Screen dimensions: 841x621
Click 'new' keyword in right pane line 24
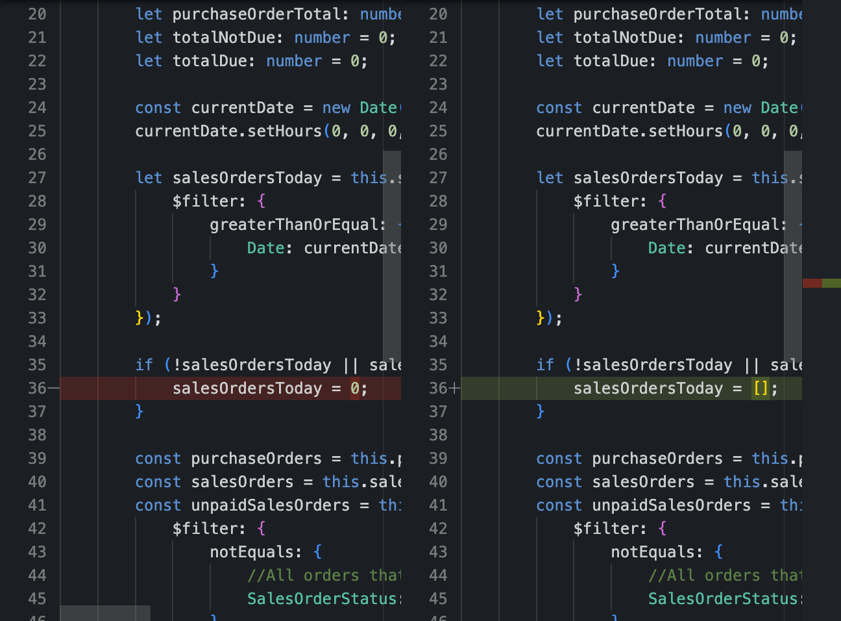pyautogui.click(x=737, y=108)
